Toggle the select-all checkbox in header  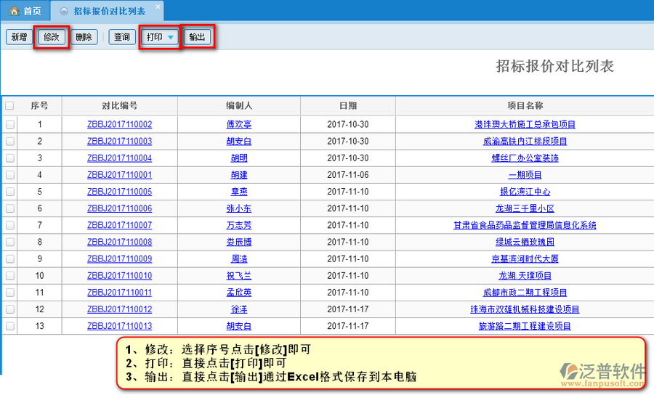pos(9,106)
